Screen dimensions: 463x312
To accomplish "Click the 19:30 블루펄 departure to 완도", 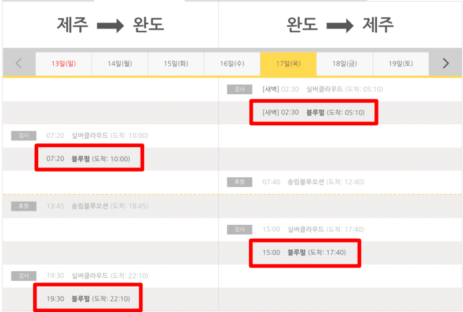I will [x=88, y=299].
